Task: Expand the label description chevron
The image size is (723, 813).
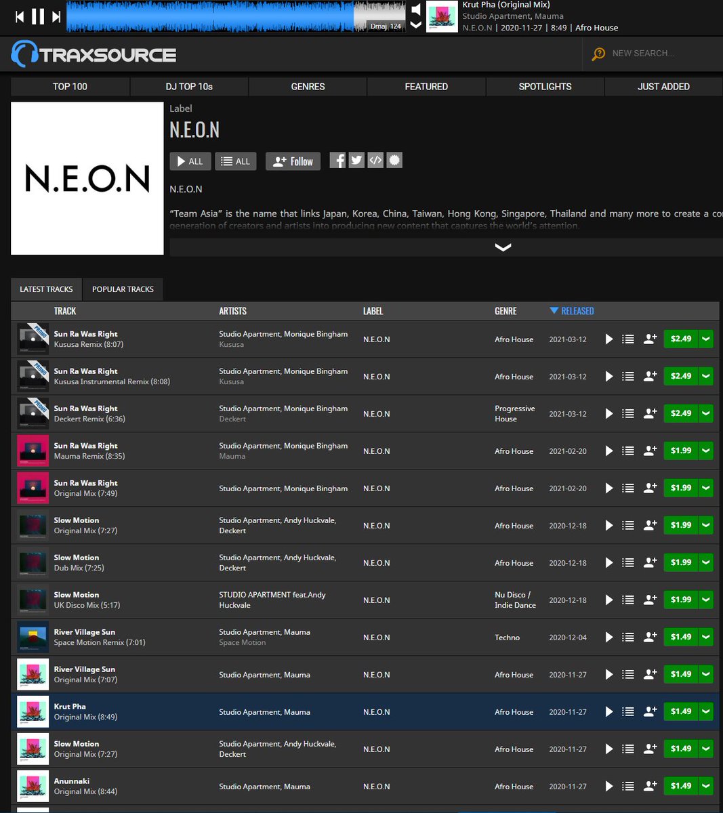Action: [x=503, y=247]
